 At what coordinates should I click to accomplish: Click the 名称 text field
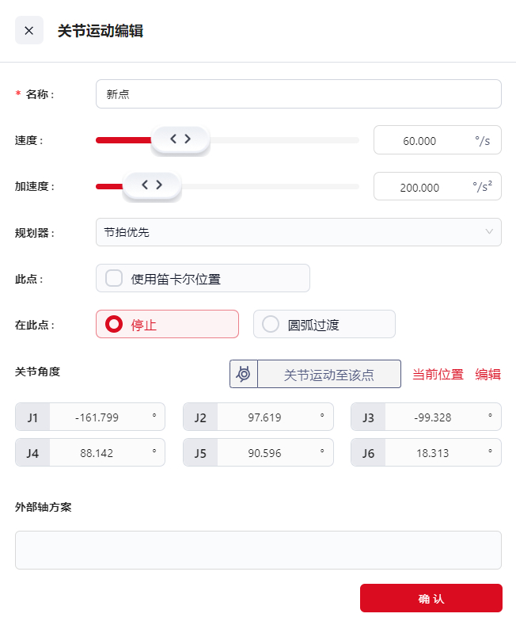(x=298, y=93)
